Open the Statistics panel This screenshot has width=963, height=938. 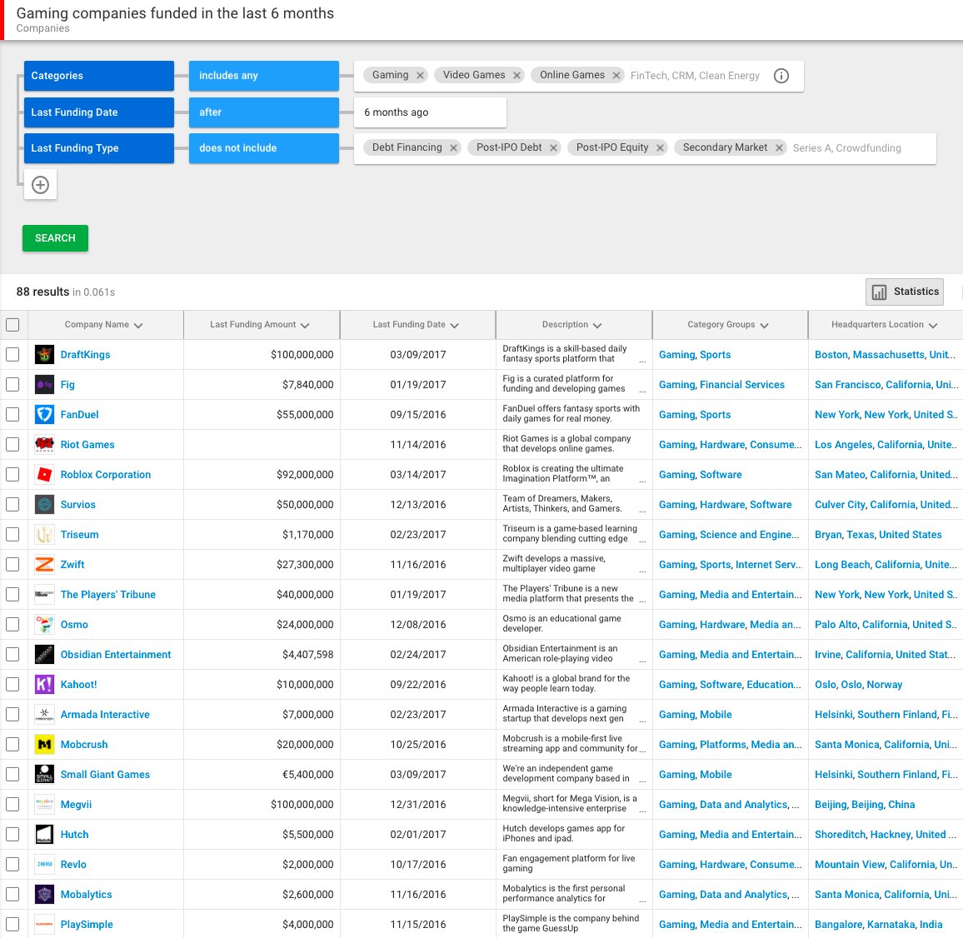(x=905, y=292)
